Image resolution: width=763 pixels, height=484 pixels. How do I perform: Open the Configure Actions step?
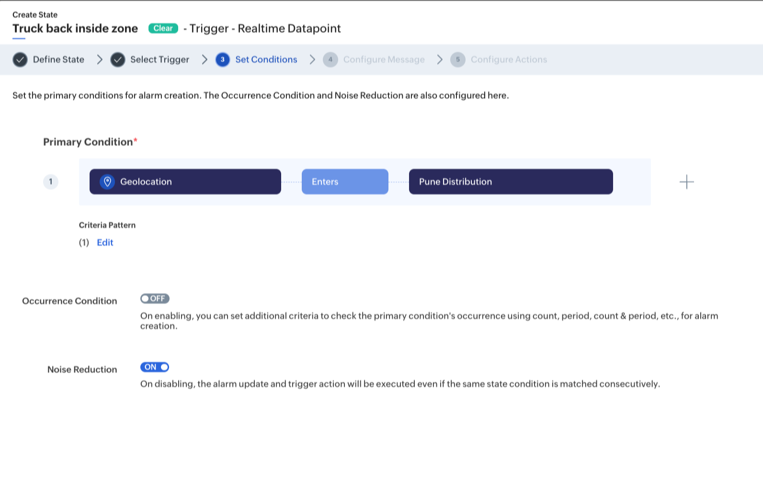coord(509,59)
